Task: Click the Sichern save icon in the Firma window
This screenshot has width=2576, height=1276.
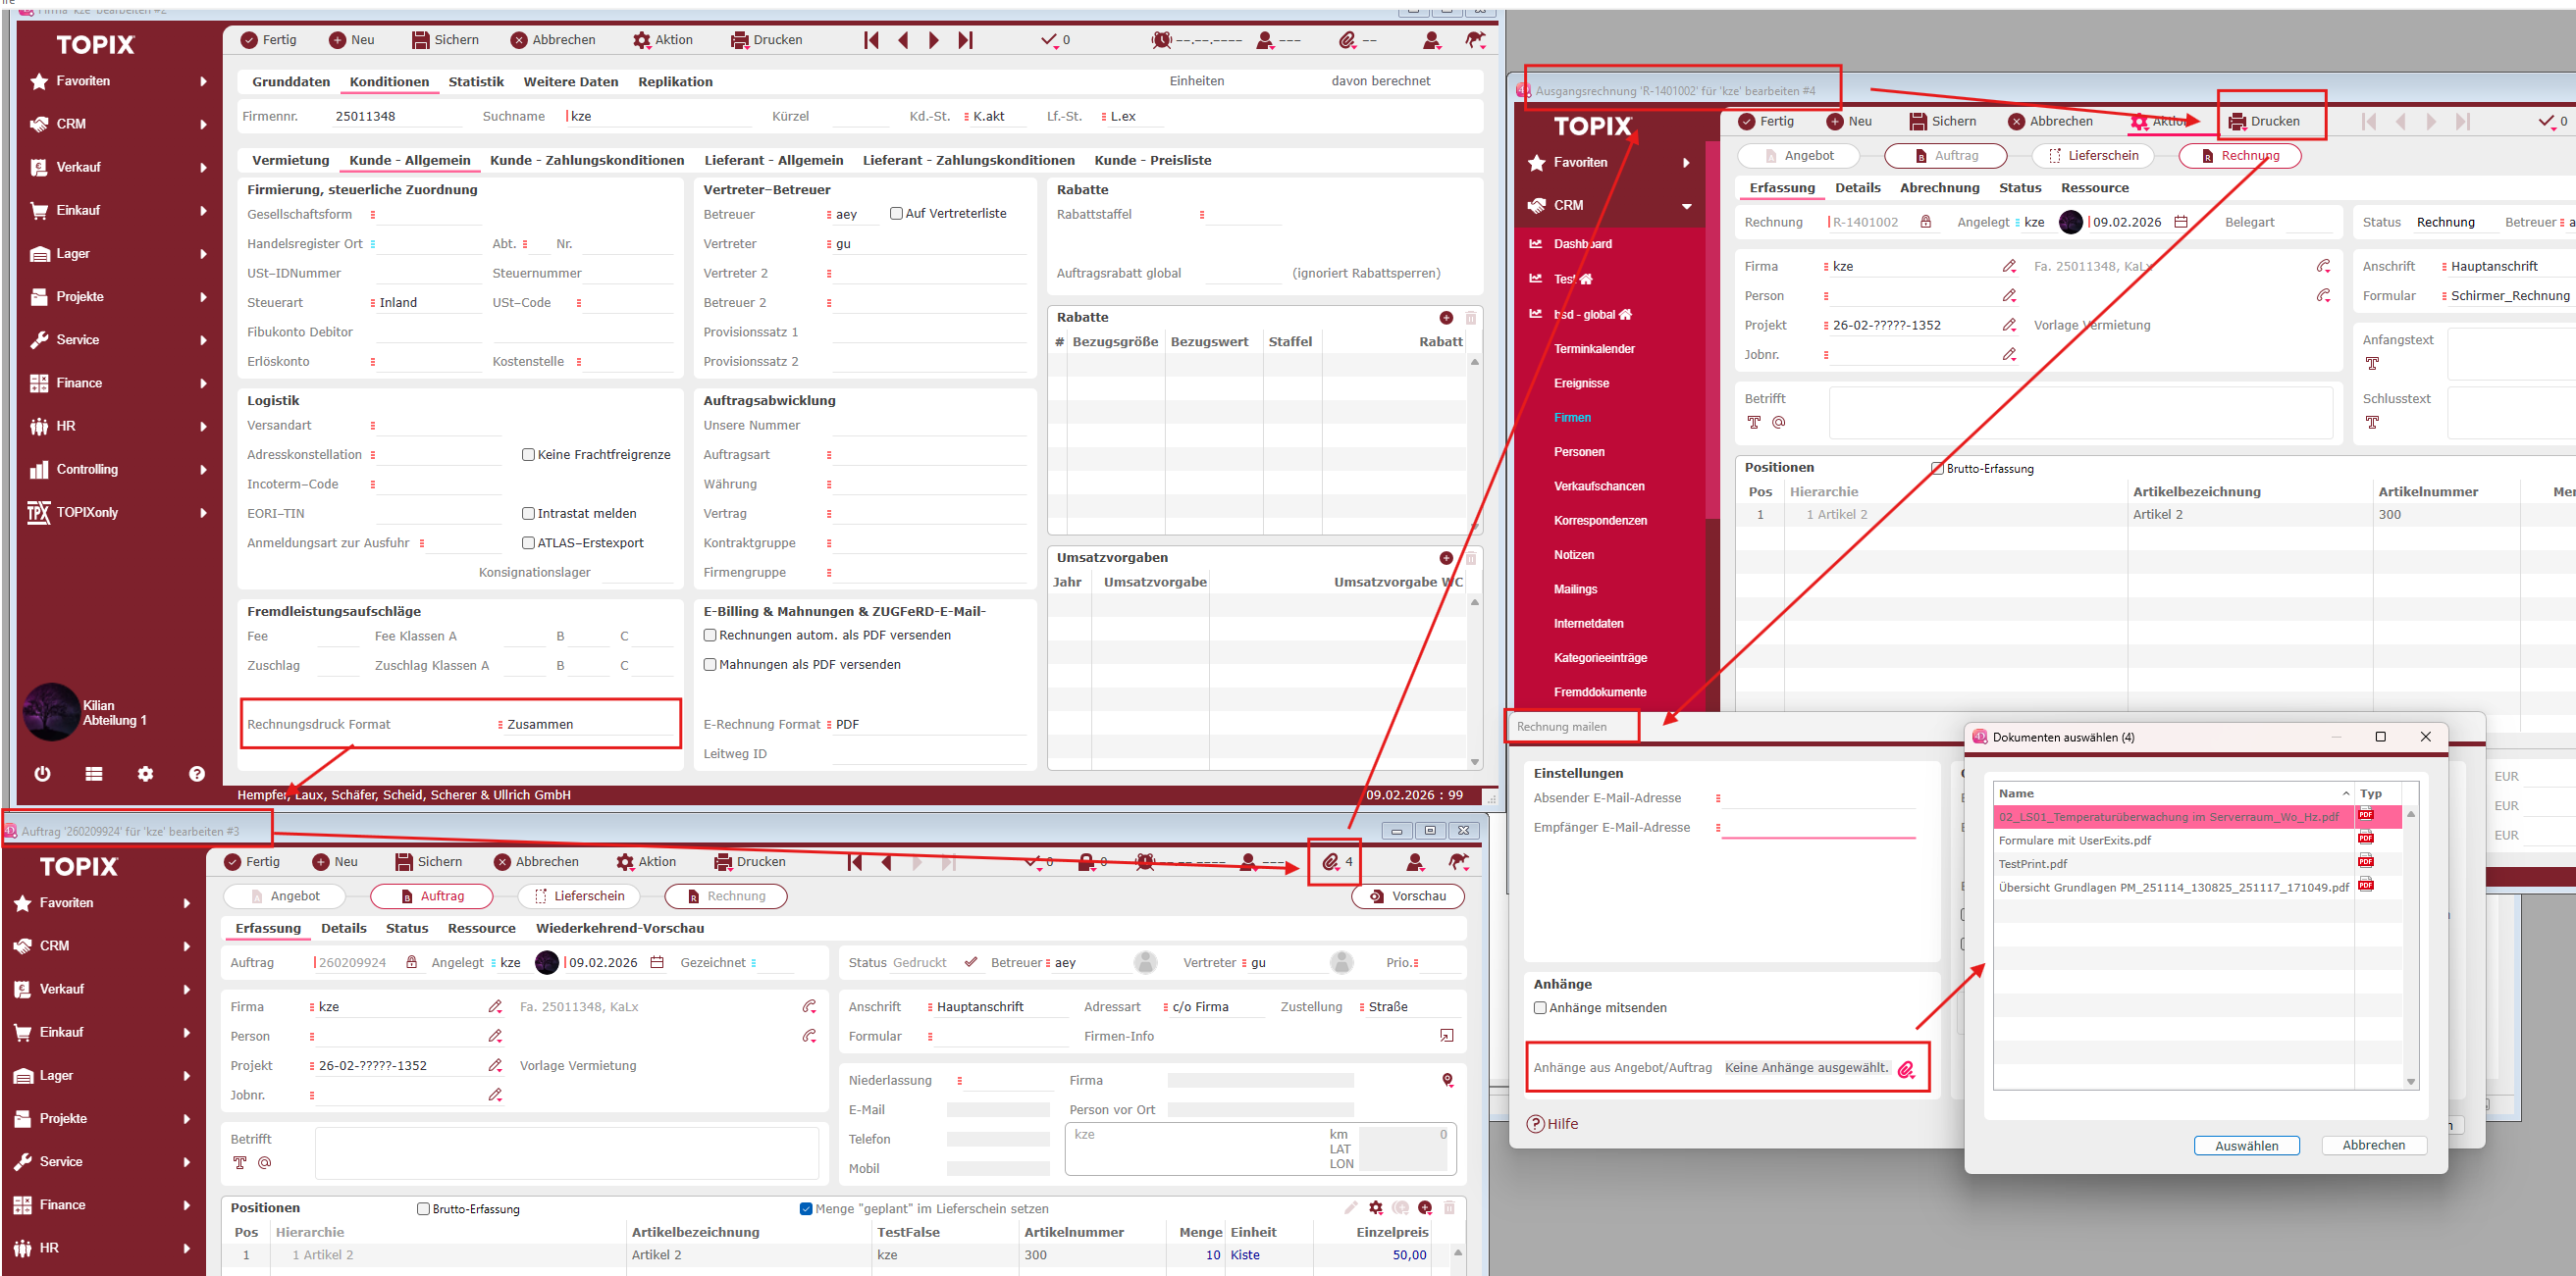Action: pyautogui.click(x=420, y=40)
